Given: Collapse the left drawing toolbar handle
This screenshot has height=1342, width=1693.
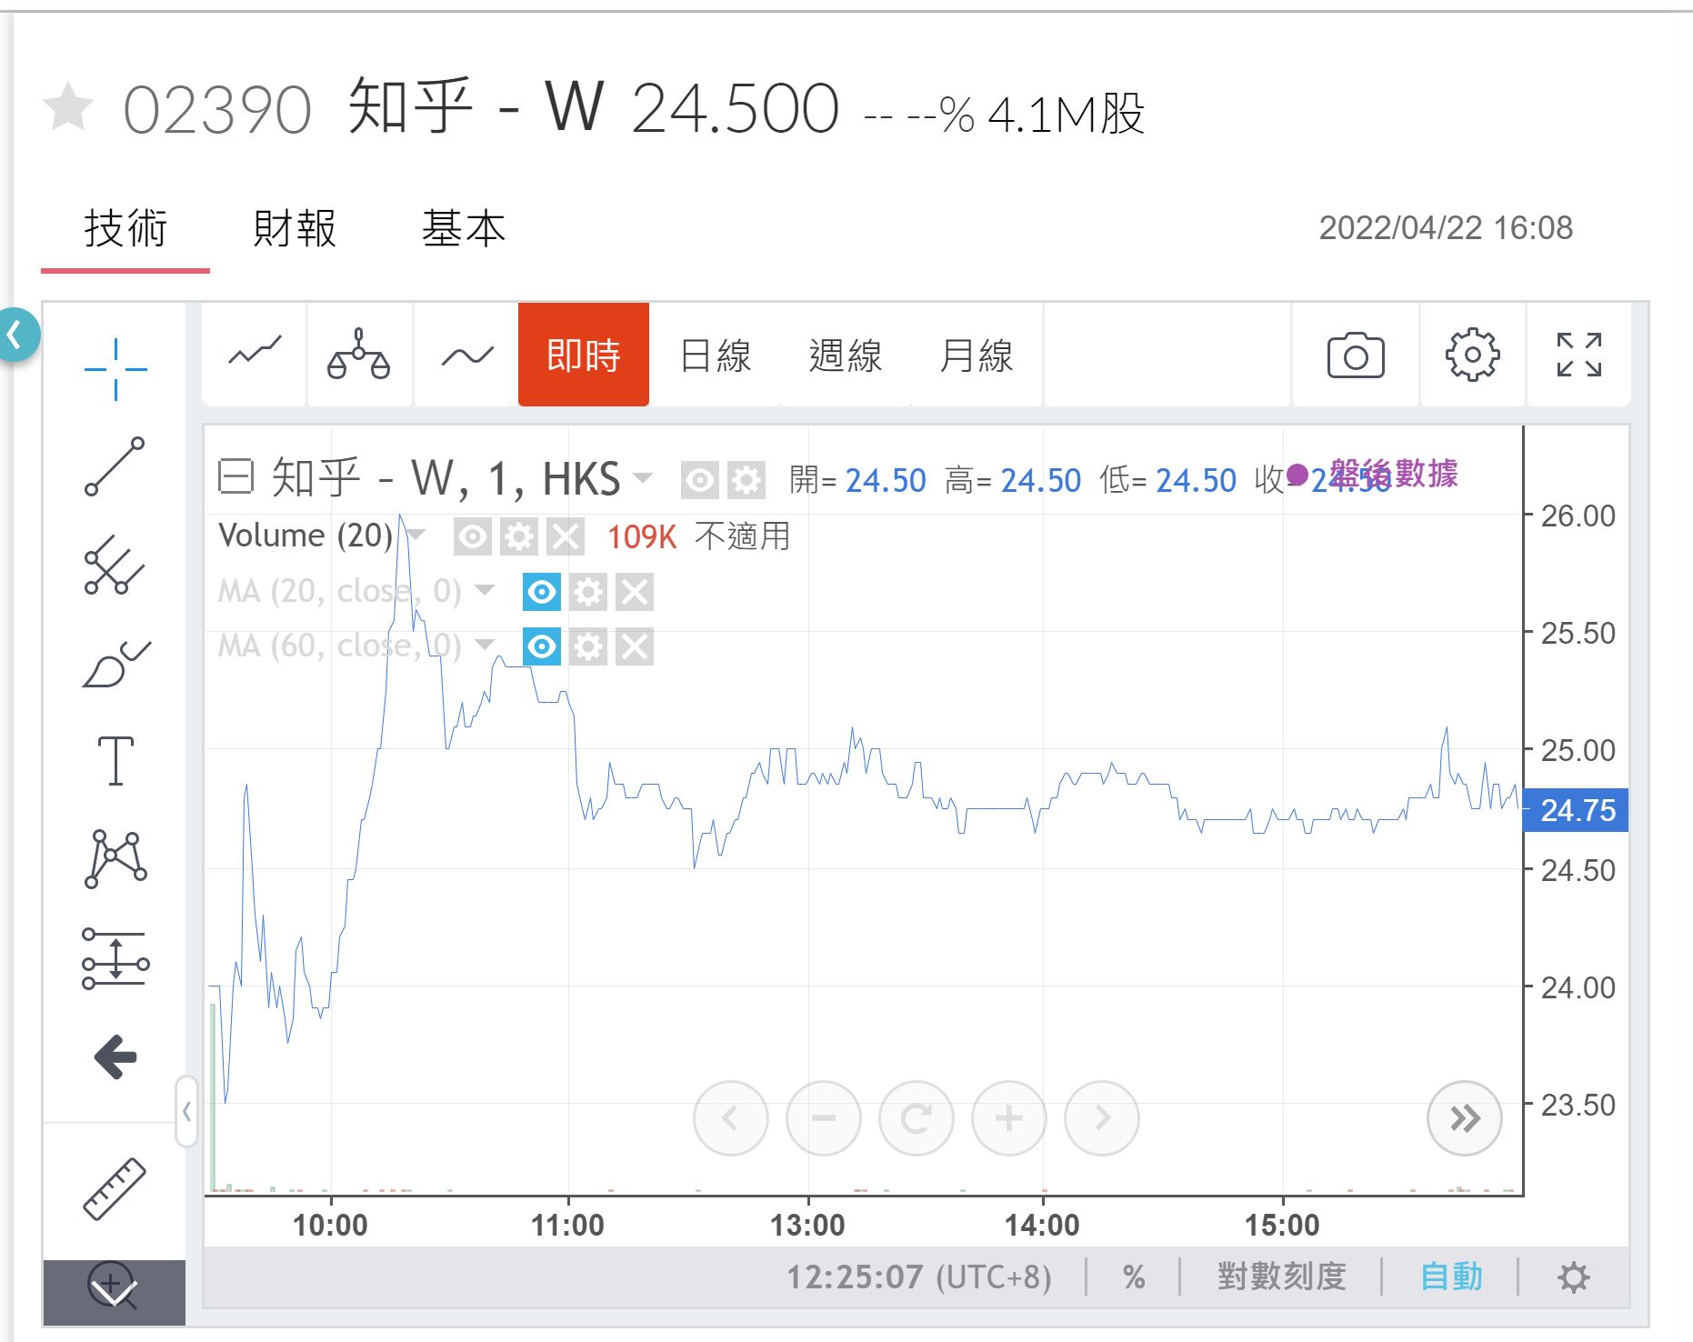Looking at the screenshot, I should (186, 1111).
